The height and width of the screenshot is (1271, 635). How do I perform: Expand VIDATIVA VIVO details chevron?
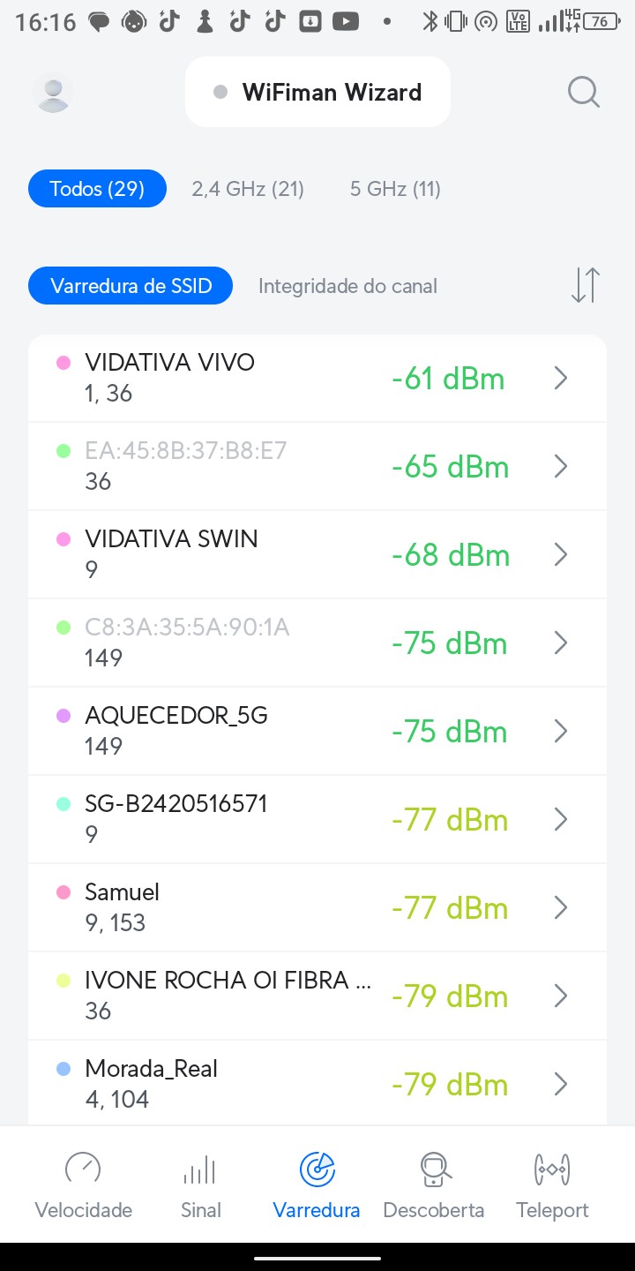coord(560,379)
